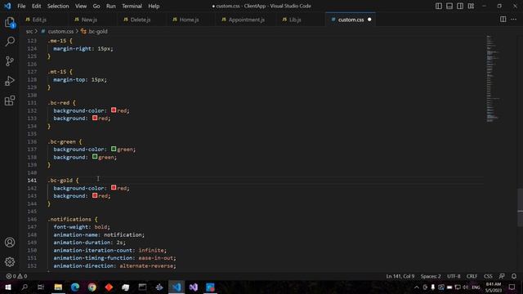Click taskbar search icon
Viewport: 523px width, 294px height.
(x=25, y=287)
